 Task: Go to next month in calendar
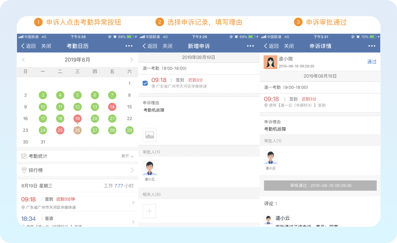click(x=132, y=60)
